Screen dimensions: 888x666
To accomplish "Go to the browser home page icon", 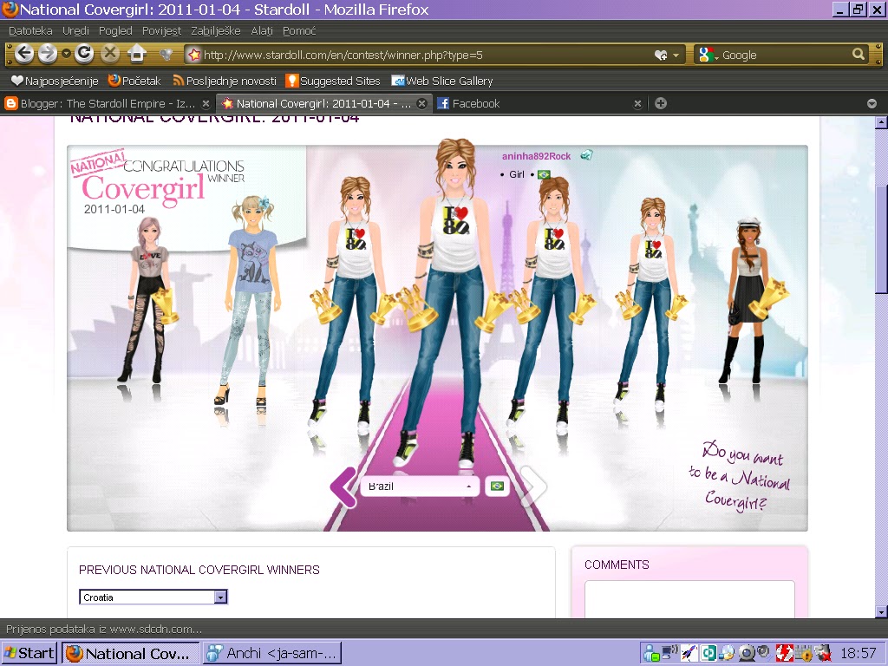I will coord(136,54).
